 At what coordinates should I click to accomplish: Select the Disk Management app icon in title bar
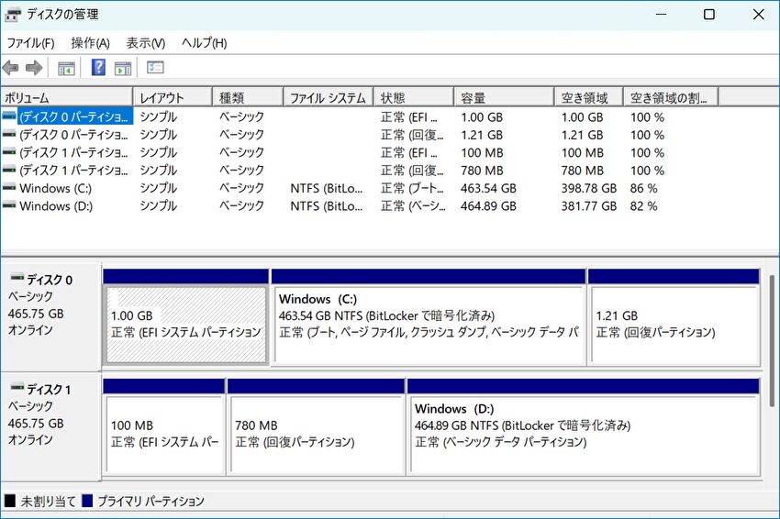13,15
